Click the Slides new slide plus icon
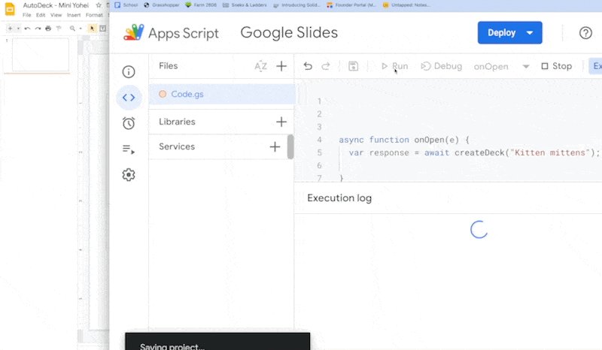The height and width of the screenshot is (350, 602). click(x=10, y=28)
